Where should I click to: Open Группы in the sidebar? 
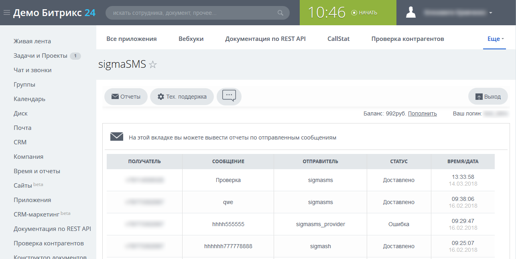pos(24,85)
